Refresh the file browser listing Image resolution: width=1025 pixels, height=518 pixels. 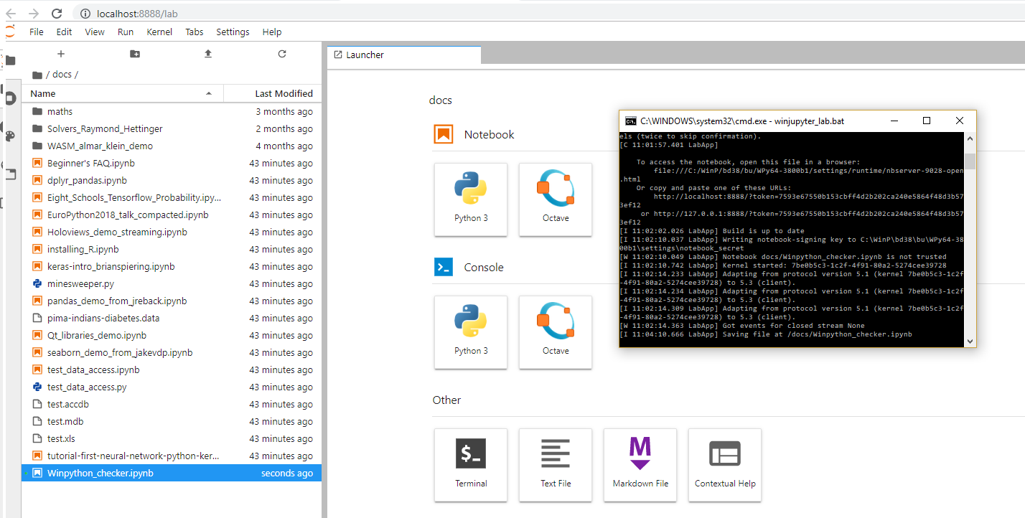pyautogui.click(x=281, y=53)
